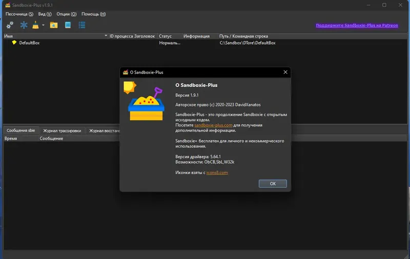
Task: Click the Sandboxie-Plus main window title icon
Action: point(8,5)
